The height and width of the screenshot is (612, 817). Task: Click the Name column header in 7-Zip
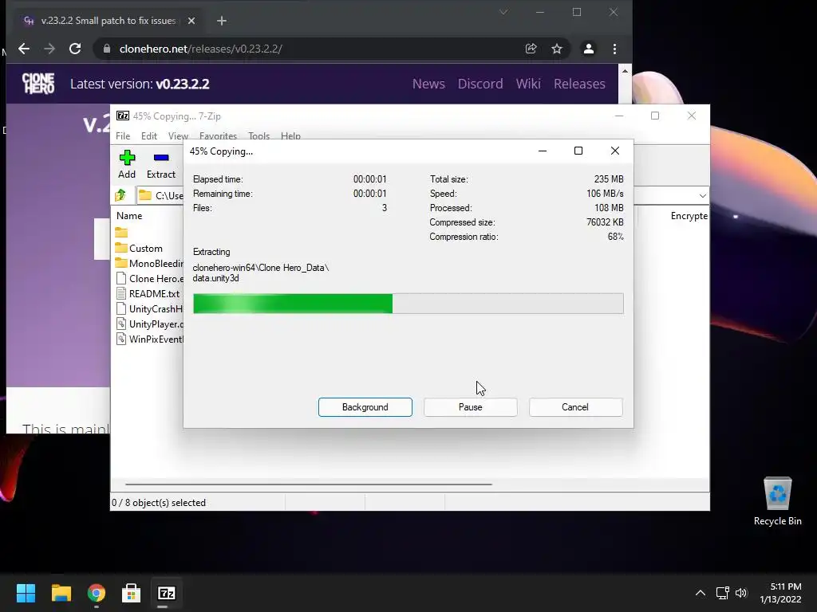point(129,215)
